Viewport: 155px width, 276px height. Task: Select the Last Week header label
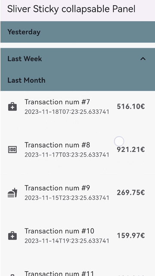tap(24, 59)
